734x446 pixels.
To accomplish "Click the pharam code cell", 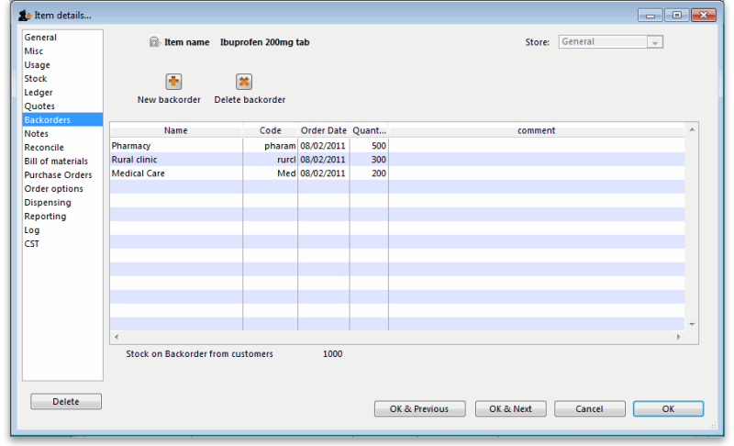I will (x=270, y=146).
